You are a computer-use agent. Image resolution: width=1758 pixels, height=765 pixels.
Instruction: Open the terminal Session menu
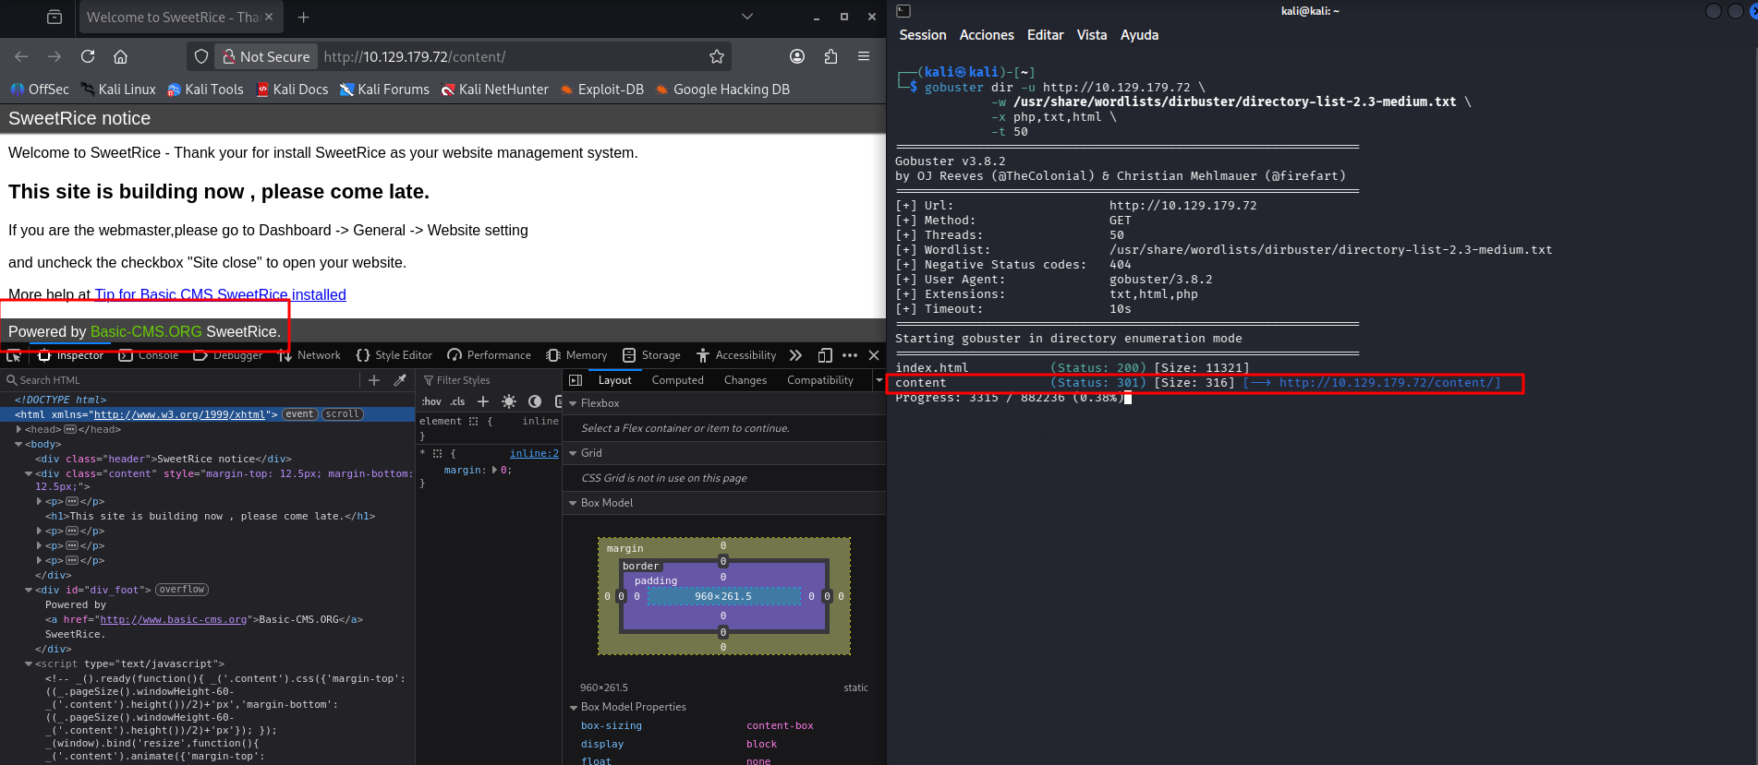point(923,35)
